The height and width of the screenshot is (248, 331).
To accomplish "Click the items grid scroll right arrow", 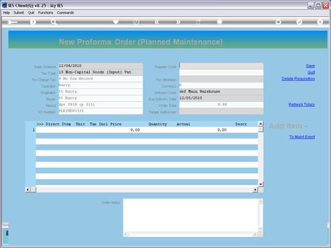I will 255,189.
